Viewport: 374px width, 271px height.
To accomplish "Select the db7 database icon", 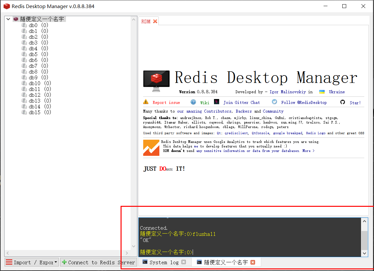I will click(24, 66).
